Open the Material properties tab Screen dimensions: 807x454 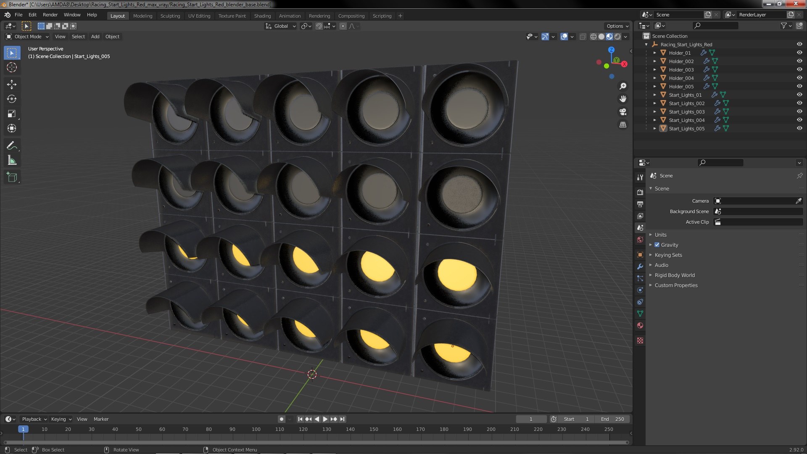point(640,325)
